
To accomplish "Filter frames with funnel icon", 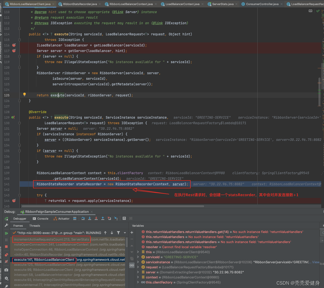I will [118, 233].
